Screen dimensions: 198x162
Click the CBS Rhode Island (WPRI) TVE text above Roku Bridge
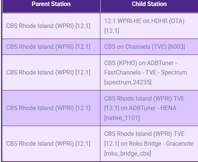point(144,134)
